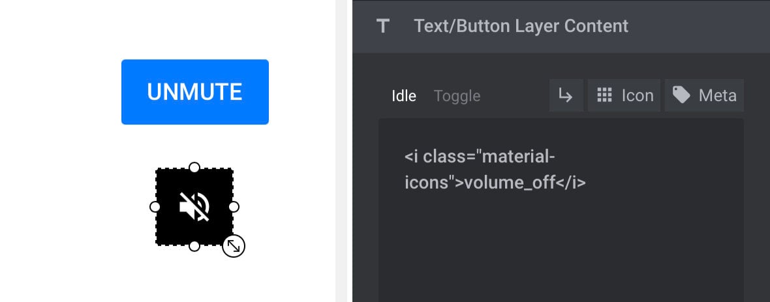Screen dimensions: 770x302
Task: Click the bottom middle handle of selected layer
Action: coord(194,246)
